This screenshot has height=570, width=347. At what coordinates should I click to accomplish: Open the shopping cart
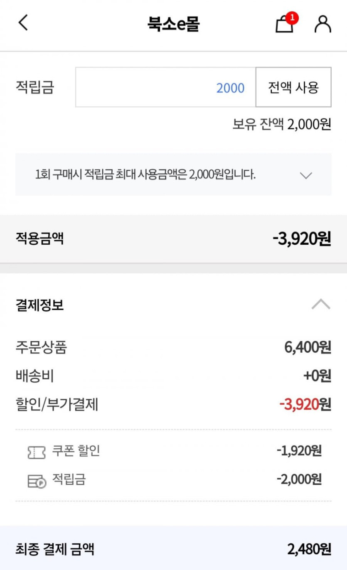tap(284, 25)
